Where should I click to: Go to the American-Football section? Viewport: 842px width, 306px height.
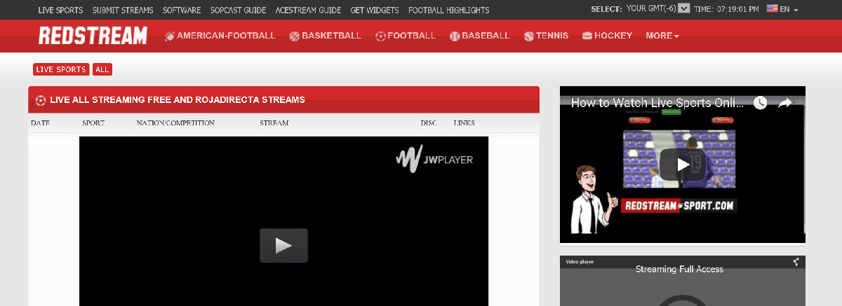click(x=226, y=36)
